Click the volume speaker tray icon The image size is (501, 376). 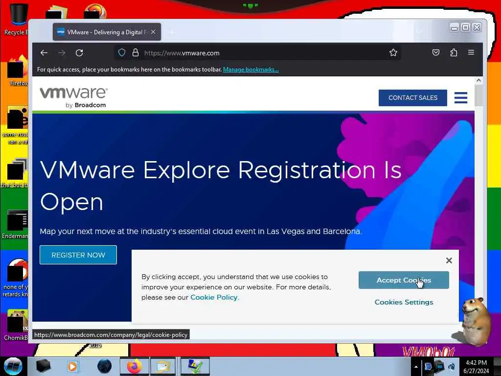tap(452, 367)
